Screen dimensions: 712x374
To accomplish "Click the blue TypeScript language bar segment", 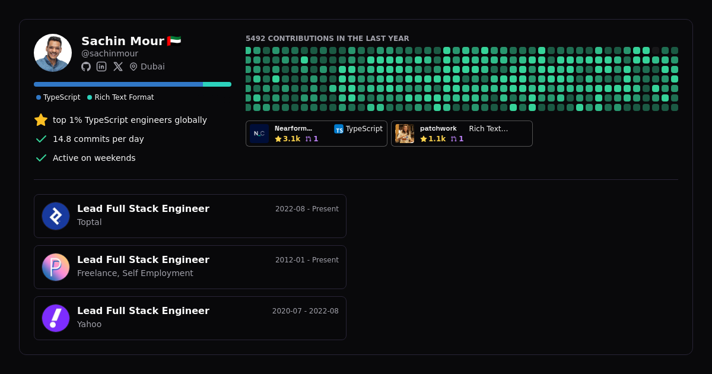I will (x=118, y=84).
